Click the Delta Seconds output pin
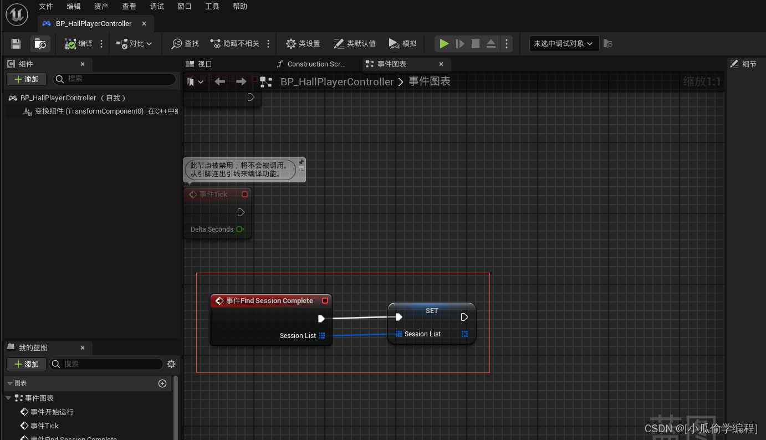The width and height of the screenshot is (766, 440). pos(240,229)
